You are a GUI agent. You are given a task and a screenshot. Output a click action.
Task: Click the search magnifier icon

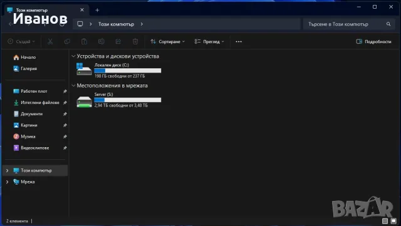tap(388, 24)
